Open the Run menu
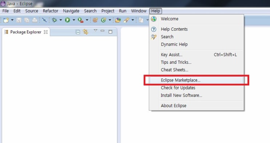 click(122, 11)
